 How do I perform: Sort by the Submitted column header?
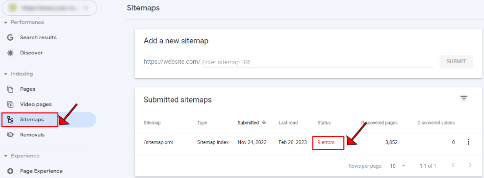(x=252, y=123)
